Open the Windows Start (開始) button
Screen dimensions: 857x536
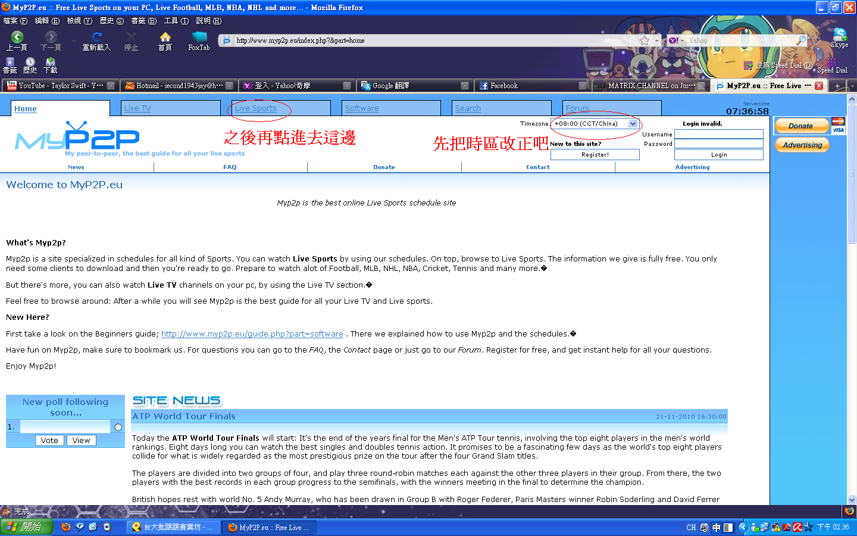pos(27,527)
